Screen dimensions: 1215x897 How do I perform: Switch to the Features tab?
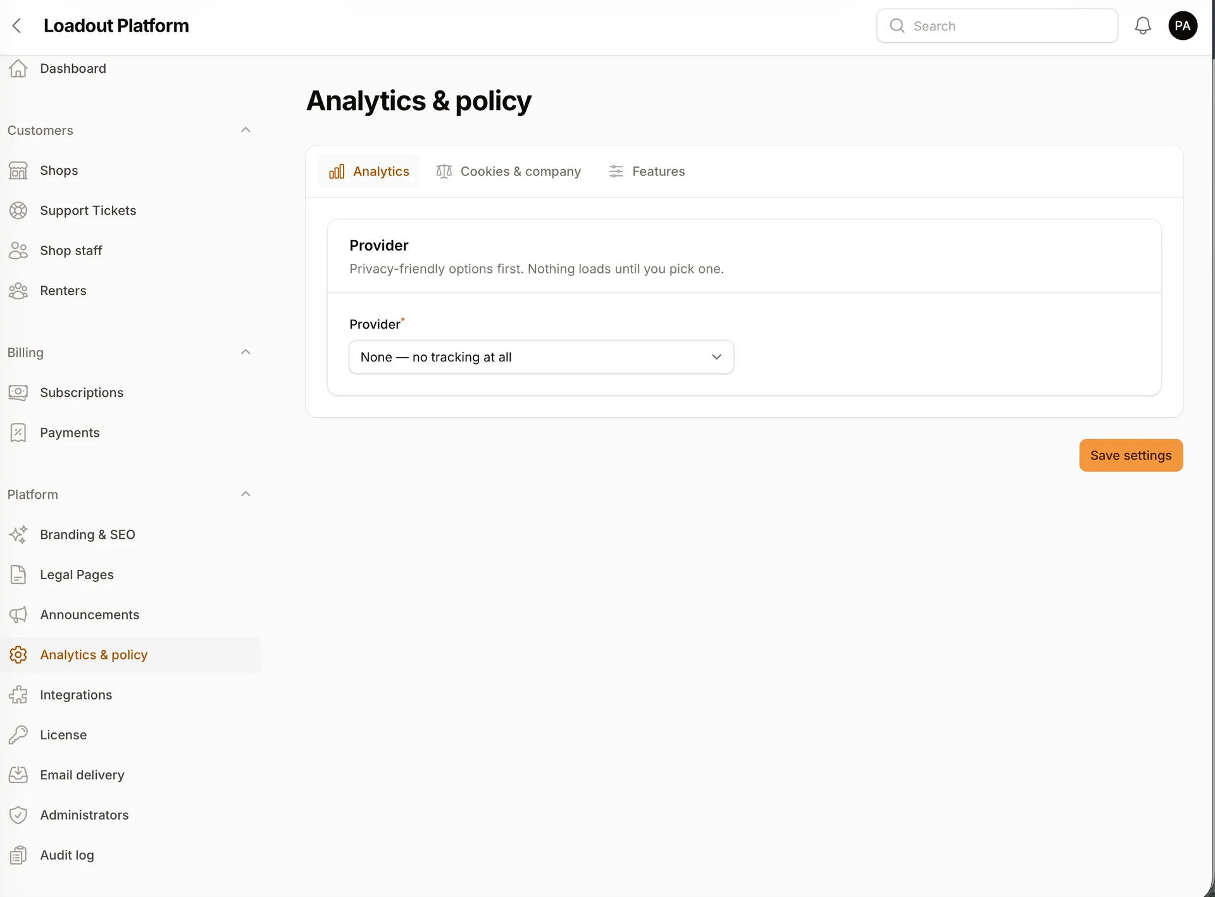(647, 172)
